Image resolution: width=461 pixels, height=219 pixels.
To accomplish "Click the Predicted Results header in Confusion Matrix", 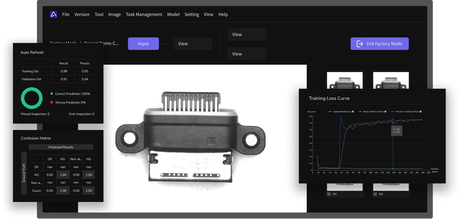I will (61, 147).
